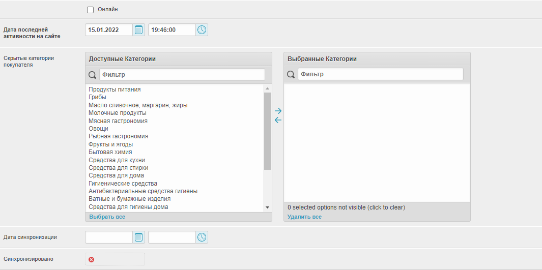This screenshot has width=542, height=270.
Task: Toggle the Онлайн checkbox
Action: (91, 10)
